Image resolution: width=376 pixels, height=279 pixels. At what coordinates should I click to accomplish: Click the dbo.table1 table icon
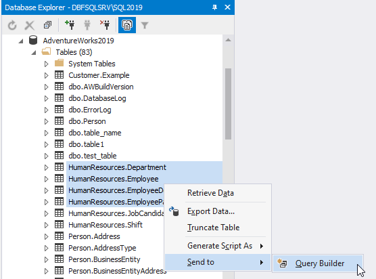[59, 144]
